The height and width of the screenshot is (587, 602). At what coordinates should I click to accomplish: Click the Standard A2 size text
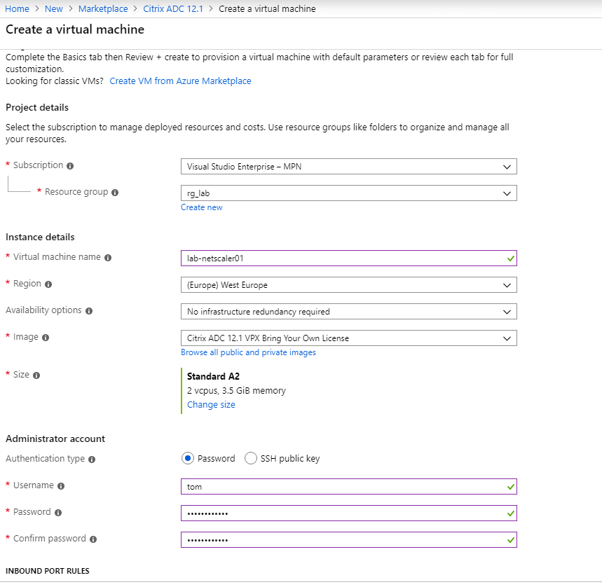[213, 376]
